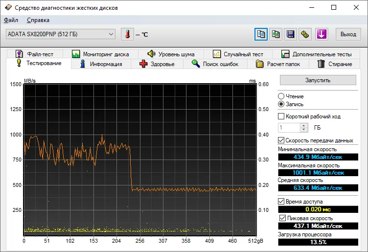
Task: Open the Расчет папок tab
Action: pos(278,64)
